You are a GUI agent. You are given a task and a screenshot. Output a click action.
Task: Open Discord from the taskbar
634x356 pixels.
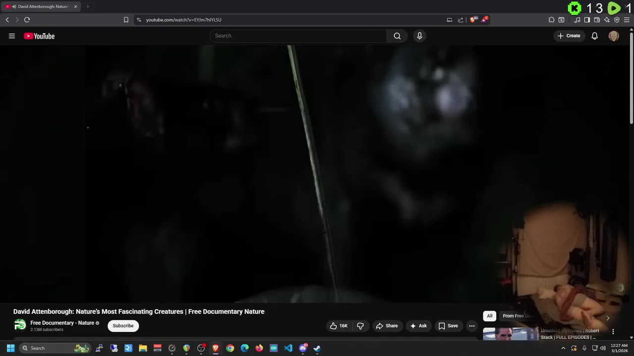pos(303,348)
